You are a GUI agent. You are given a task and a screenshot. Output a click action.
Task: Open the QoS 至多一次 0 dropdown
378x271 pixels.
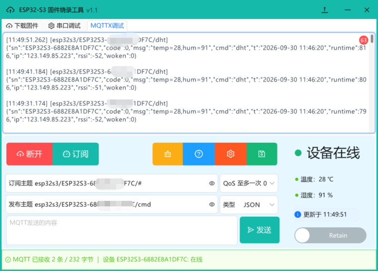click(249, 183)
